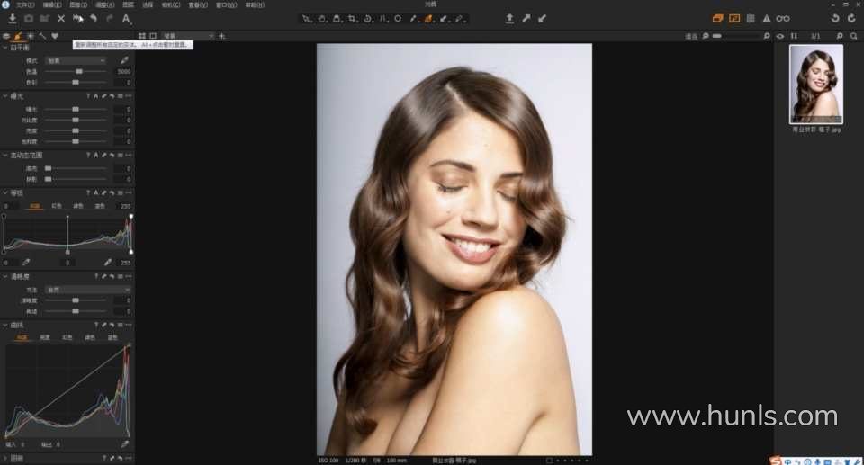Open the 文件 menu
This screenshot has width=864, height=465.
(24, 4)
